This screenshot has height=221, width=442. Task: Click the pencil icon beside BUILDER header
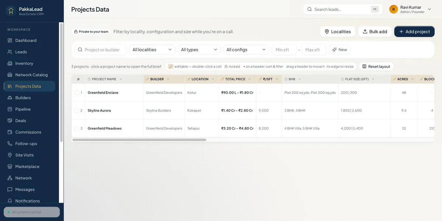click(x=147, y=79)
